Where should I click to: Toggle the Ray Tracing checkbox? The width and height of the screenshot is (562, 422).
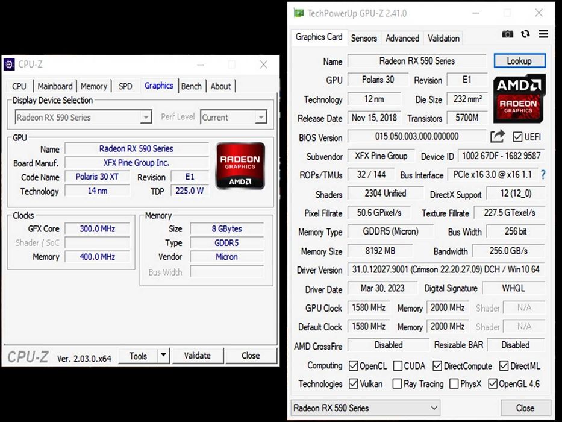[397, 383]
